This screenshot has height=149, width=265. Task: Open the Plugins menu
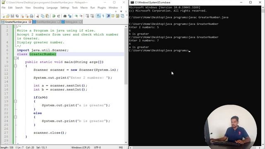[101, 7]
